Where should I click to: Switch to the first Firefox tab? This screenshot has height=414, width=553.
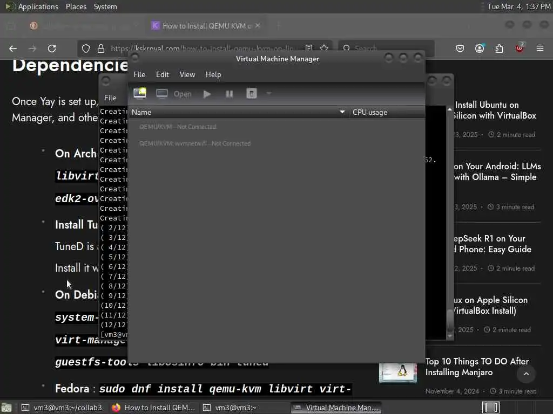point(83,26)
